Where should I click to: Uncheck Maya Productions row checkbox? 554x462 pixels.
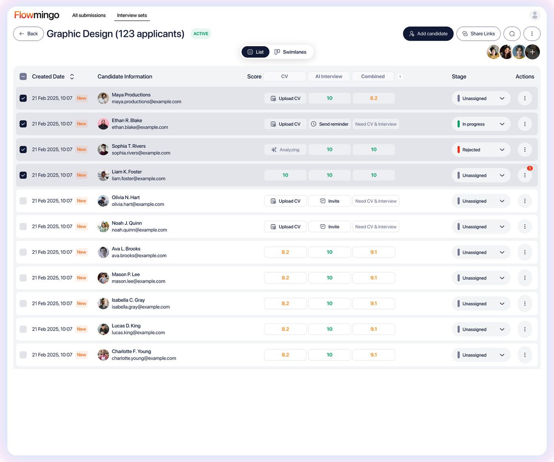point(23,98)
